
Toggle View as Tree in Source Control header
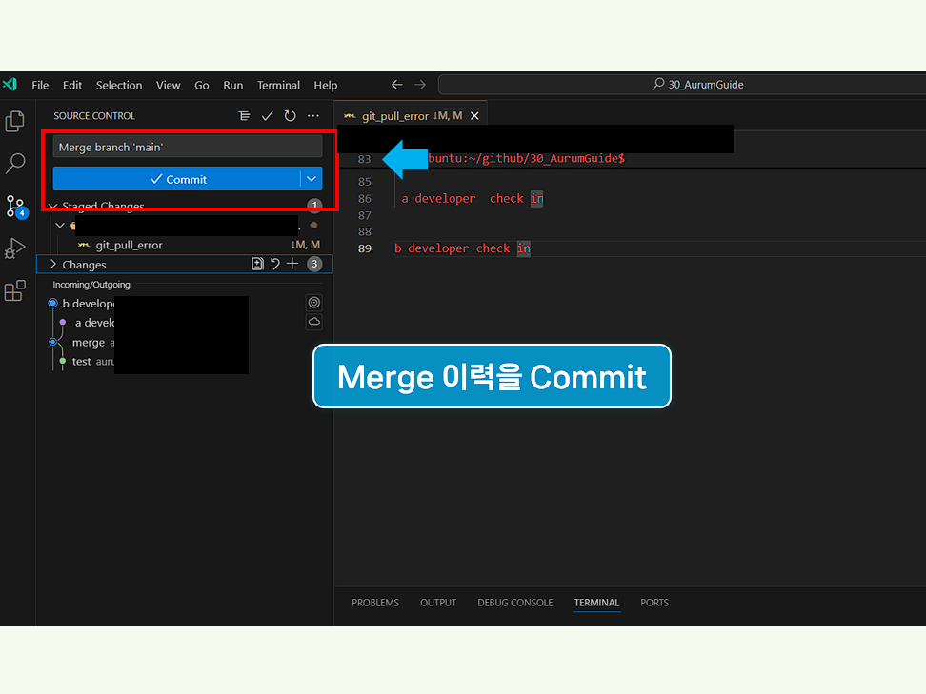[x=243, y=115]
